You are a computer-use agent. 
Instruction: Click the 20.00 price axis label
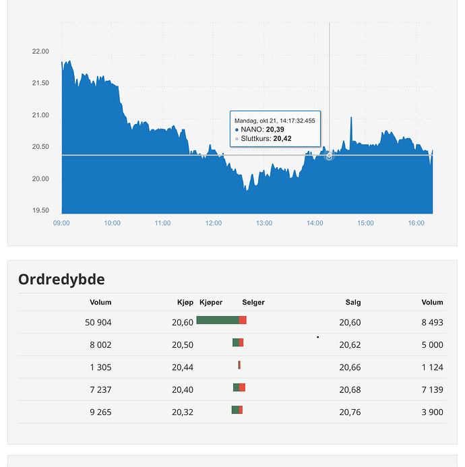click(40, 179)
